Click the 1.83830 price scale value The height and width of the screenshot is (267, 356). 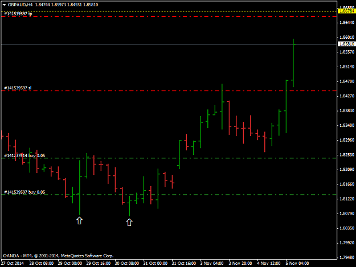pos(347,110)
